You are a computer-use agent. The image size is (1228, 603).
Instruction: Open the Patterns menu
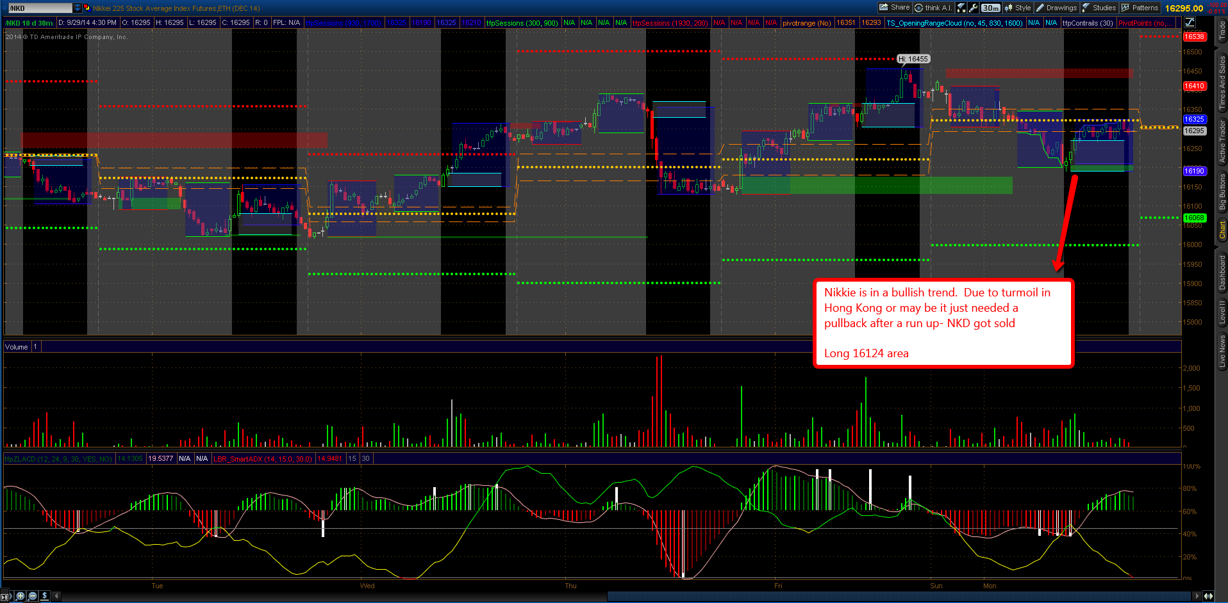point(1140,8)
